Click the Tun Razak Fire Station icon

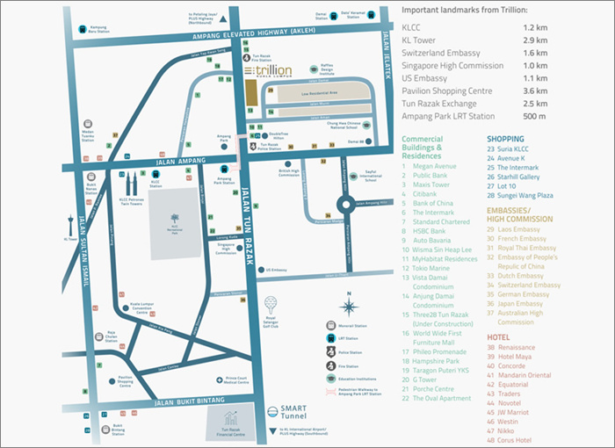point(246,58)
